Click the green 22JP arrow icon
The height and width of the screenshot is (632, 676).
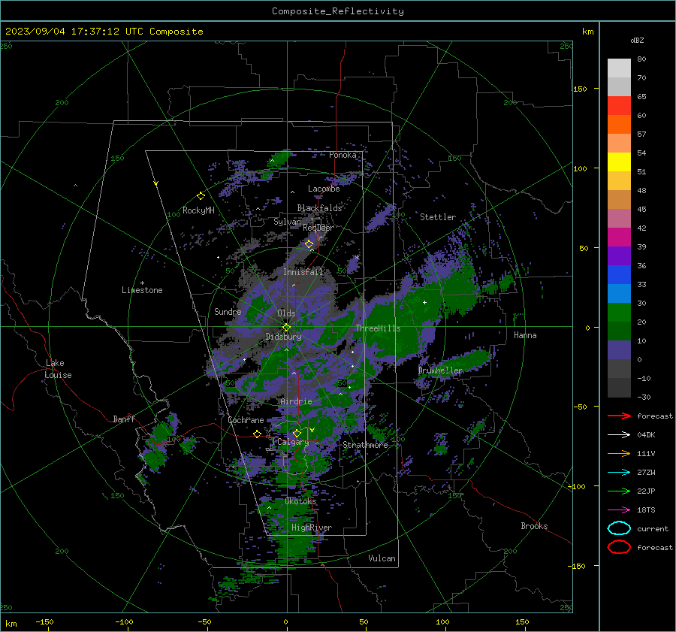(x=619, y=491)
